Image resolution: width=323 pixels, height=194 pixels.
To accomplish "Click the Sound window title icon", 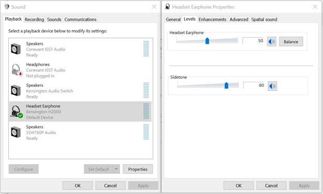I will [7, 7].
